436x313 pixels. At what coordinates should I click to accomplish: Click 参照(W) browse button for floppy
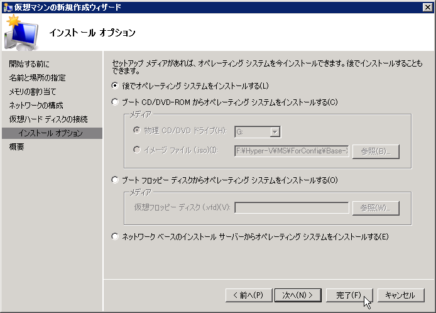[376, 208]
